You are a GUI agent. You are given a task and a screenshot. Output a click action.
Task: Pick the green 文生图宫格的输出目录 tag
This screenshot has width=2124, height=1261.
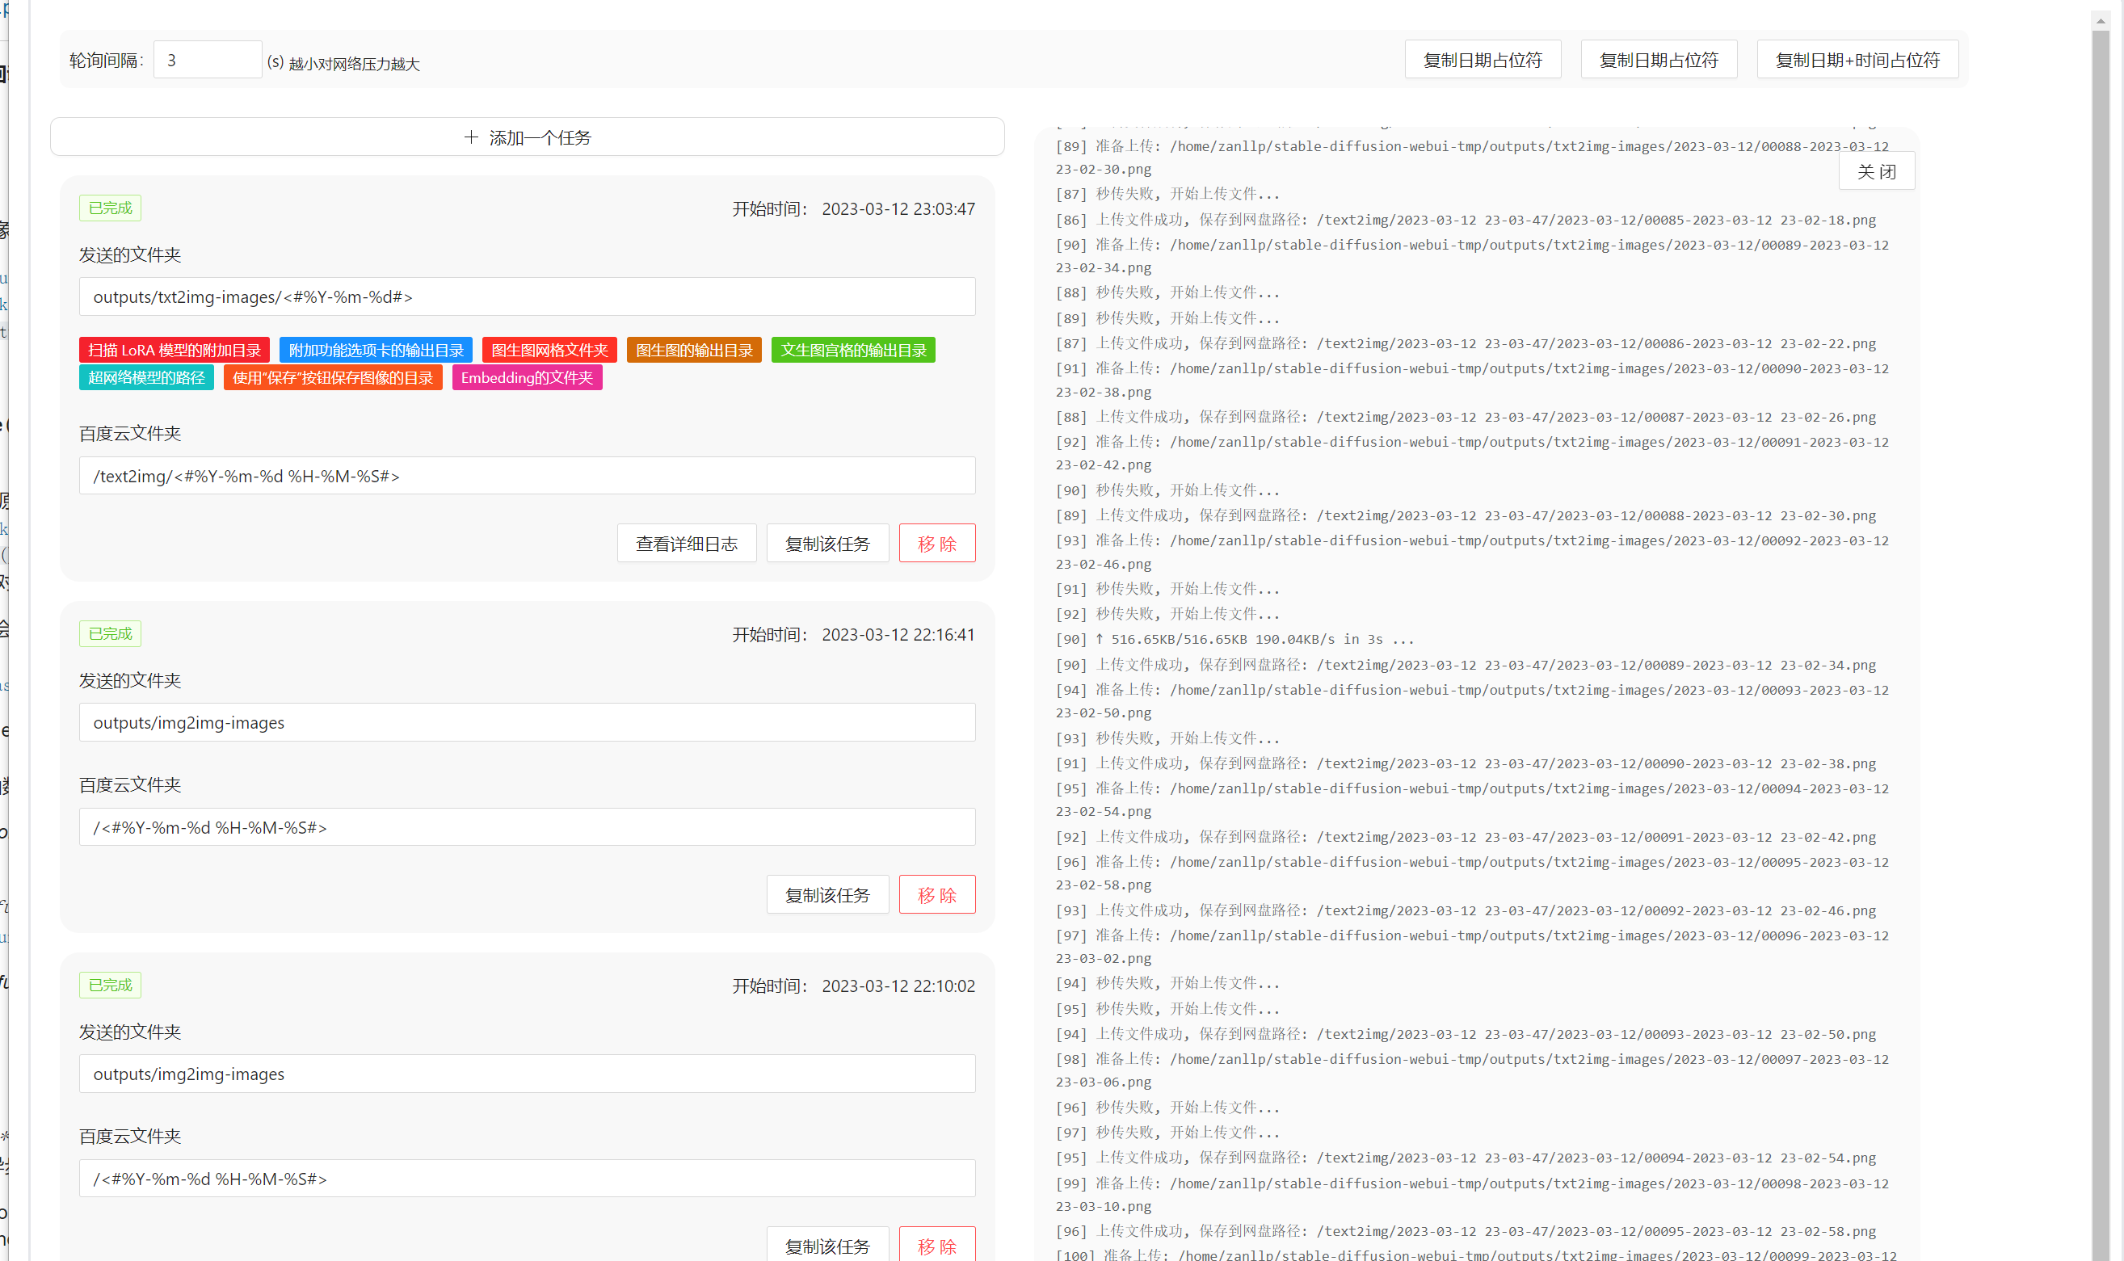[852, 350]
